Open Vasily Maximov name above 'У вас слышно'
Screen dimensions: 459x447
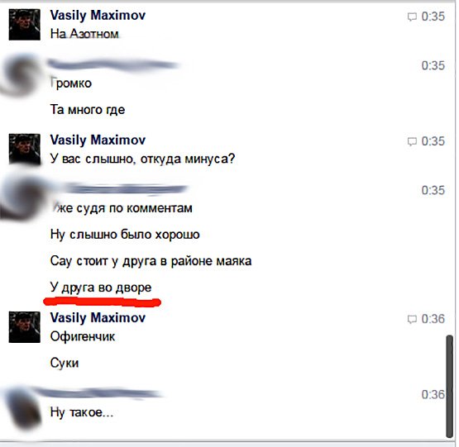click(98, 140)
